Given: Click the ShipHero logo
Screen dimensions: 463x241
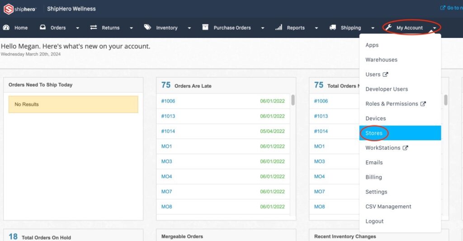Looking at the screenshot, I should pos(20,9).
